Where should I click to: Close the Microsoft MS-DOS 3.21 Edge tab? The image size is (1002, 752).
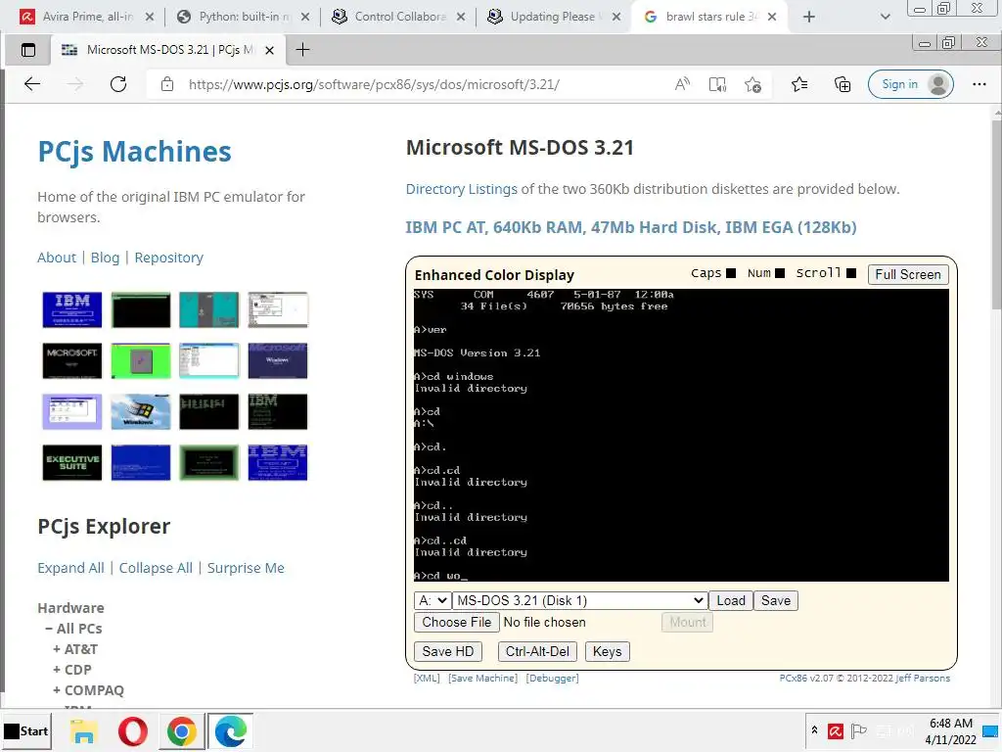[270, 50]
